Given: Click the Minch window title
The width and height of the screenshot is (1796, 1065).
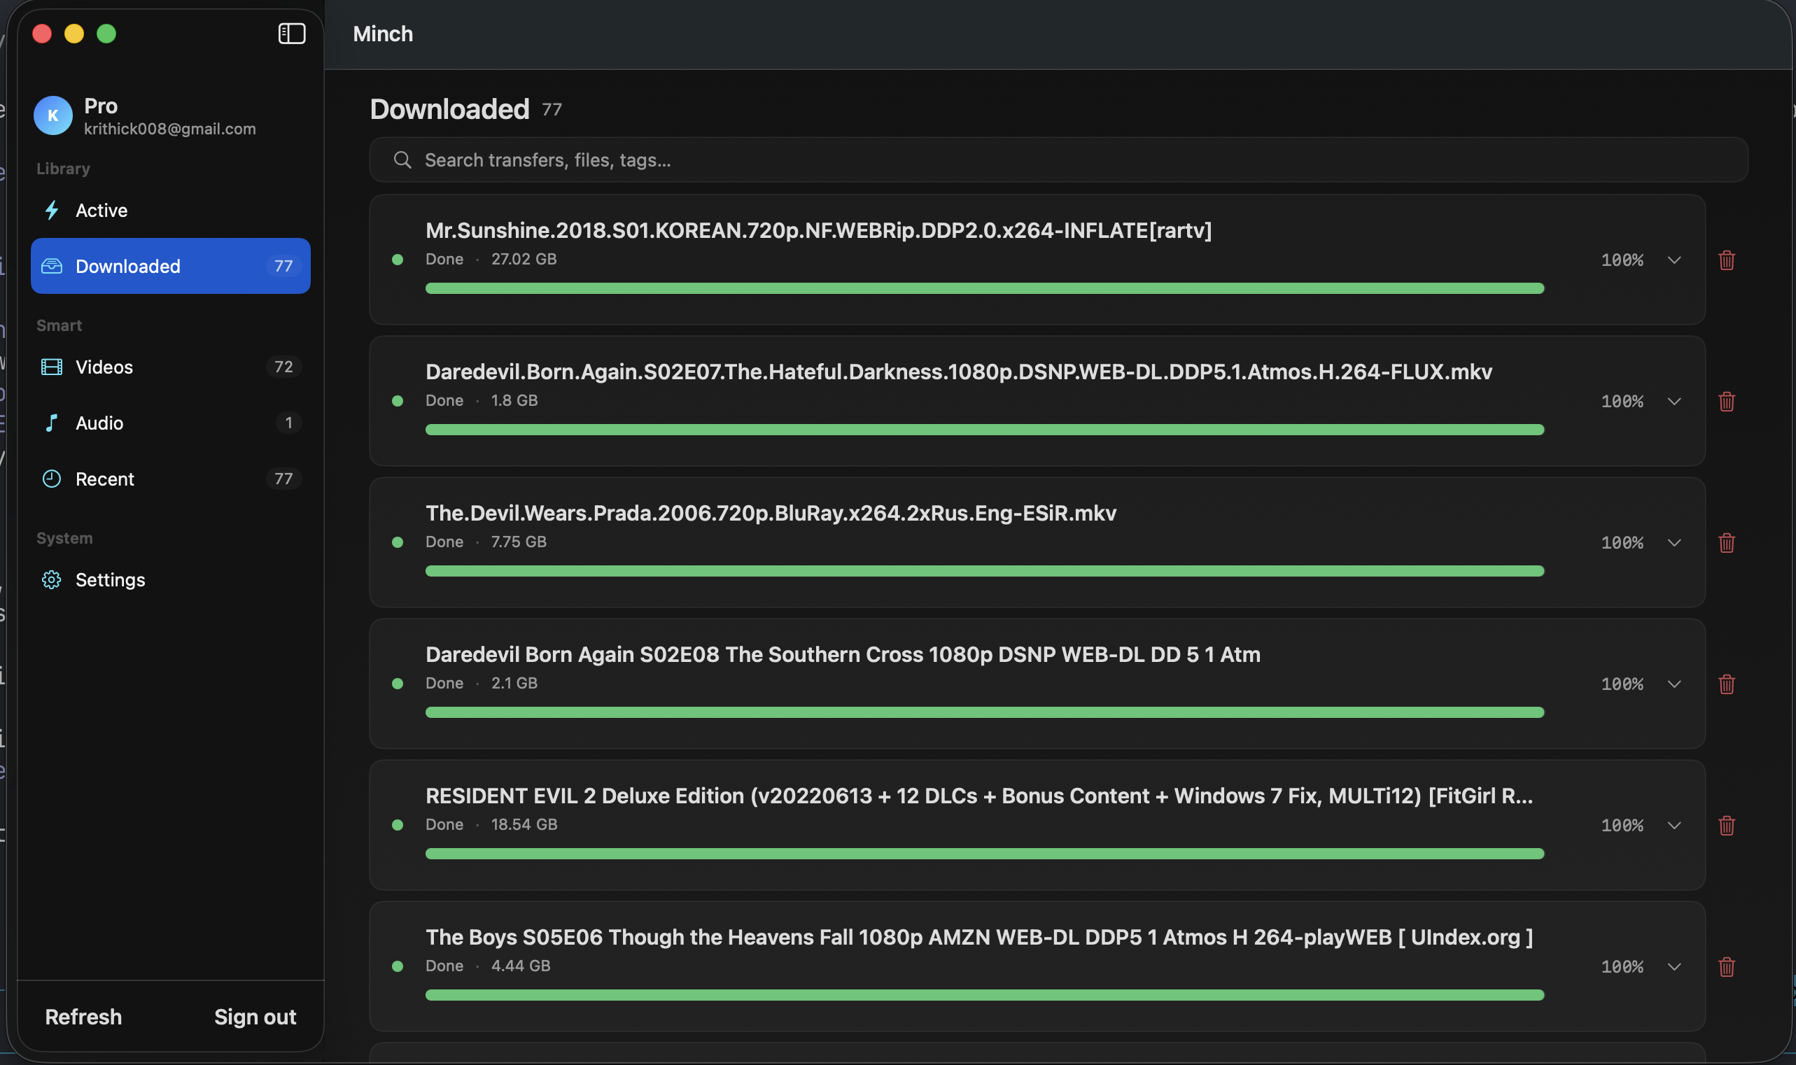Looking at the screenshot, I should click(384, 34).
